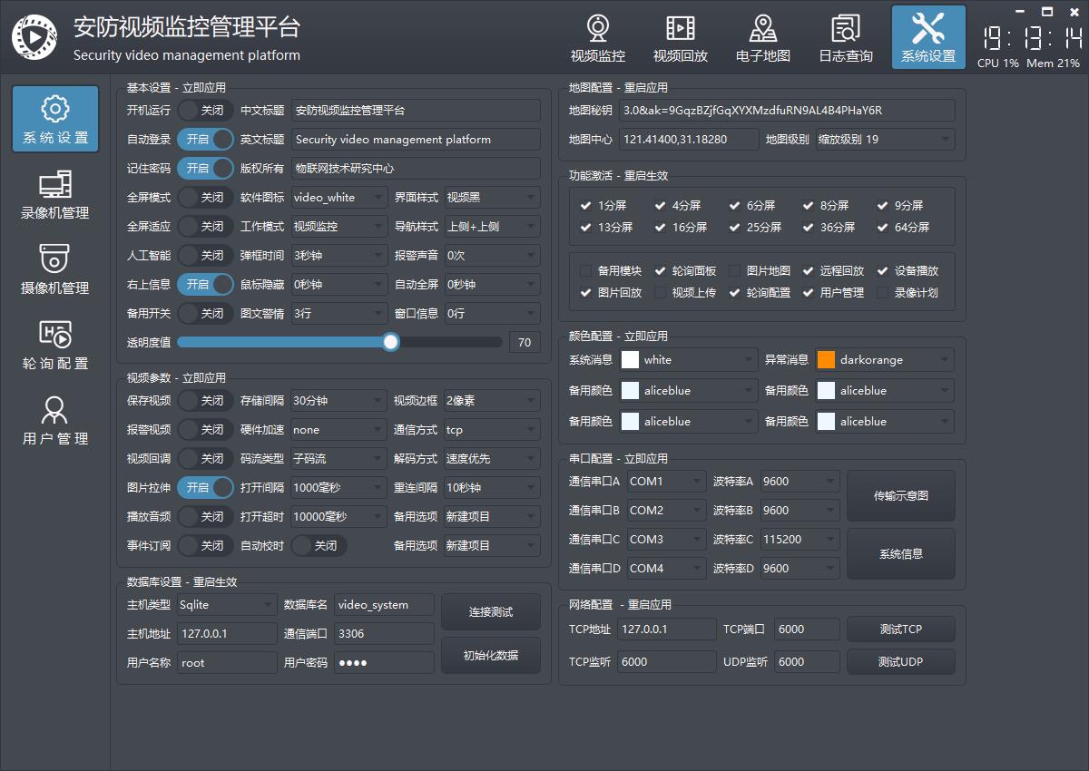Enable the 视频上传 video upload checkbox

[x=660, y=293]
